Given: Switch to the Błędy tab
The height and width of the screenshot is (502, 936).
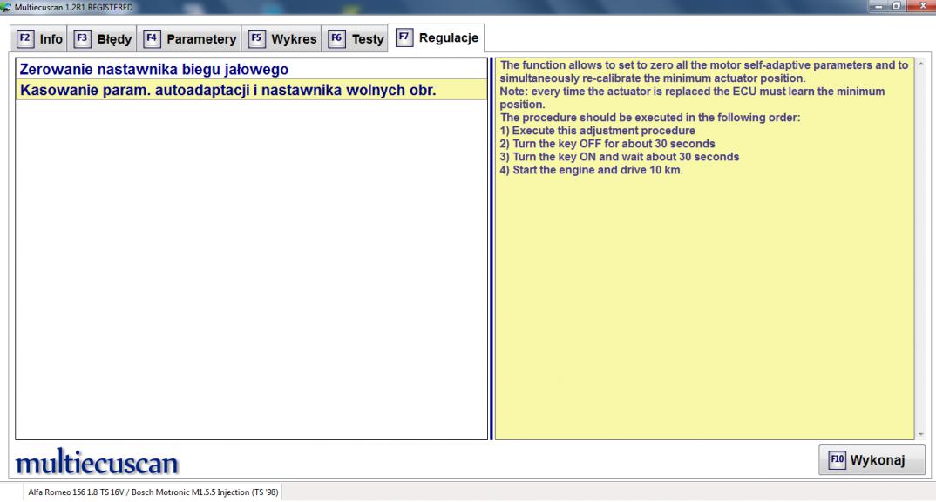Looking at the screenshot, I should [x=102, y=39].
